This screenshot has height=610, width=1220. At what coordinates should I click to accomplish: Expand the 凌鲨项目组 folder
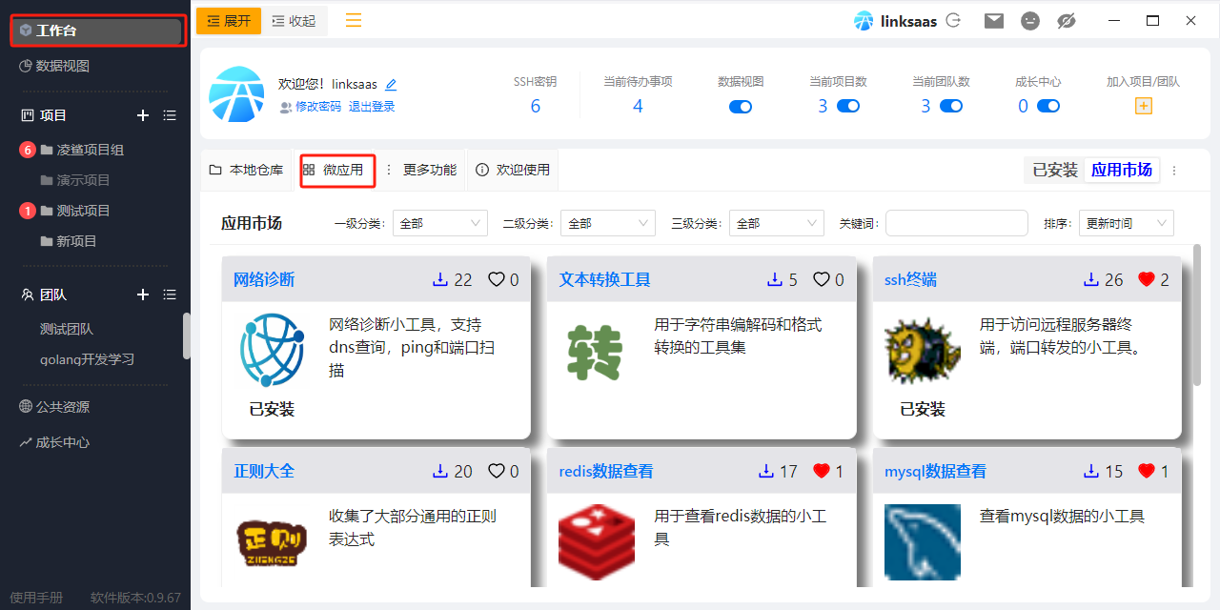click(x=91, y=150)
